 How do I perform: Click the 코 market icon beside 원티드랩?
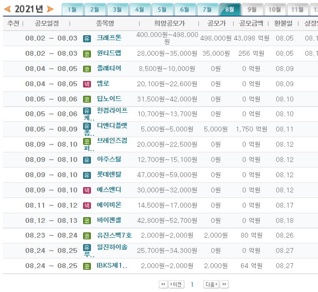coord(87,54)
